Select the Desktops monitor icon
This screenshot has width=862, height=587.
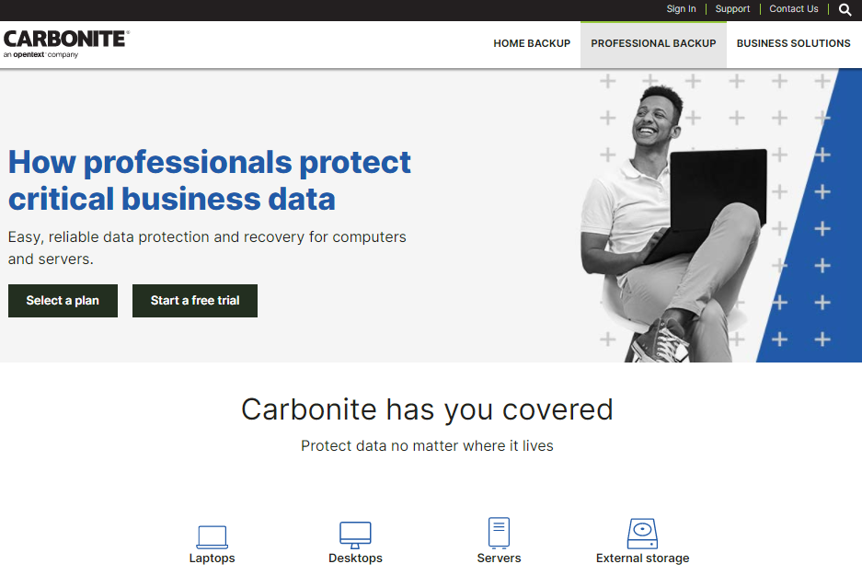click(355, 532)
